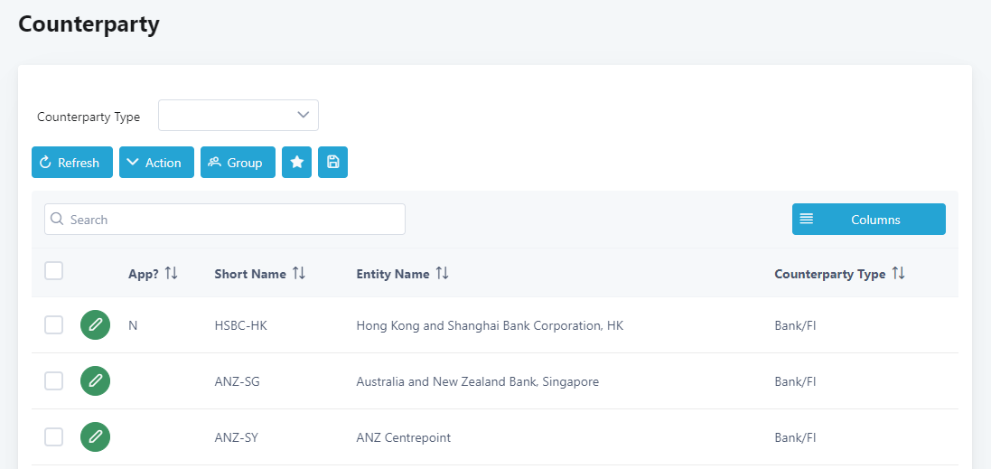Image resolution: width=991 pixels, height=469 pixels.
Task: Sort by App? column arrows
Action: 172,274
